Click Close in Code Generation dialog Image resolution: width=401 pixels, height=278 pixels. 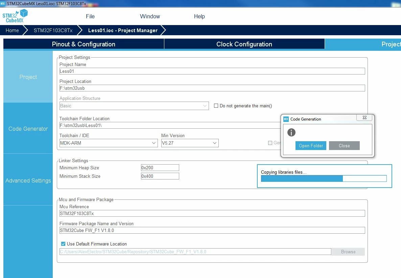344,146
